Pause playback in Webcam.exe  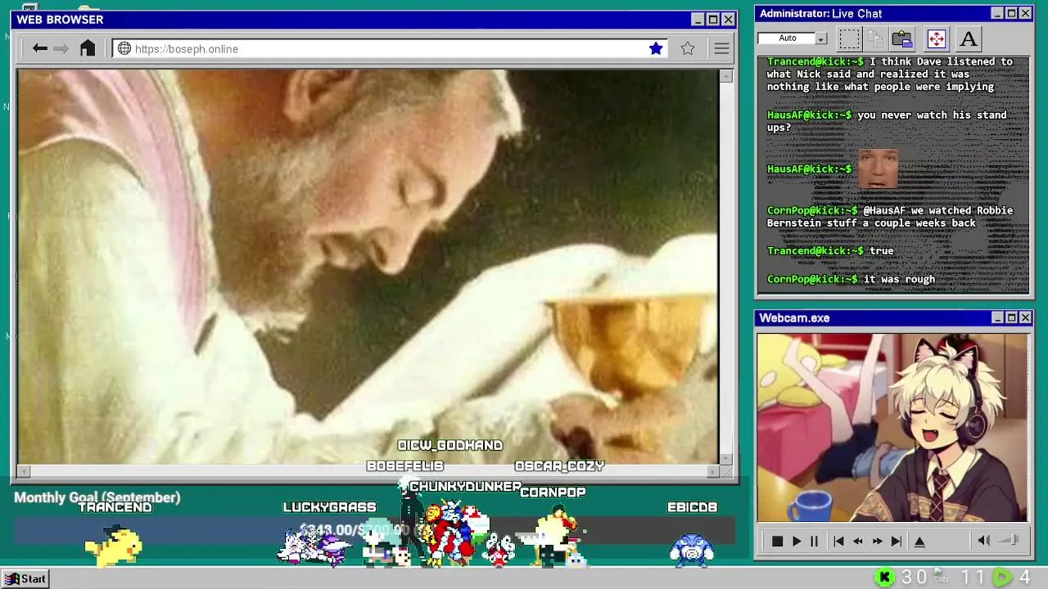pos(814,541)
